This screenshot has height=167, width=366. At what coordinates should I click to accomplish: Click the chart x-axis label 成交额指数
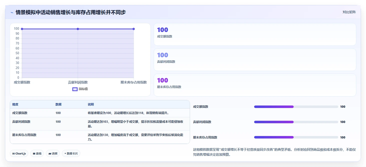coord(22,82)
